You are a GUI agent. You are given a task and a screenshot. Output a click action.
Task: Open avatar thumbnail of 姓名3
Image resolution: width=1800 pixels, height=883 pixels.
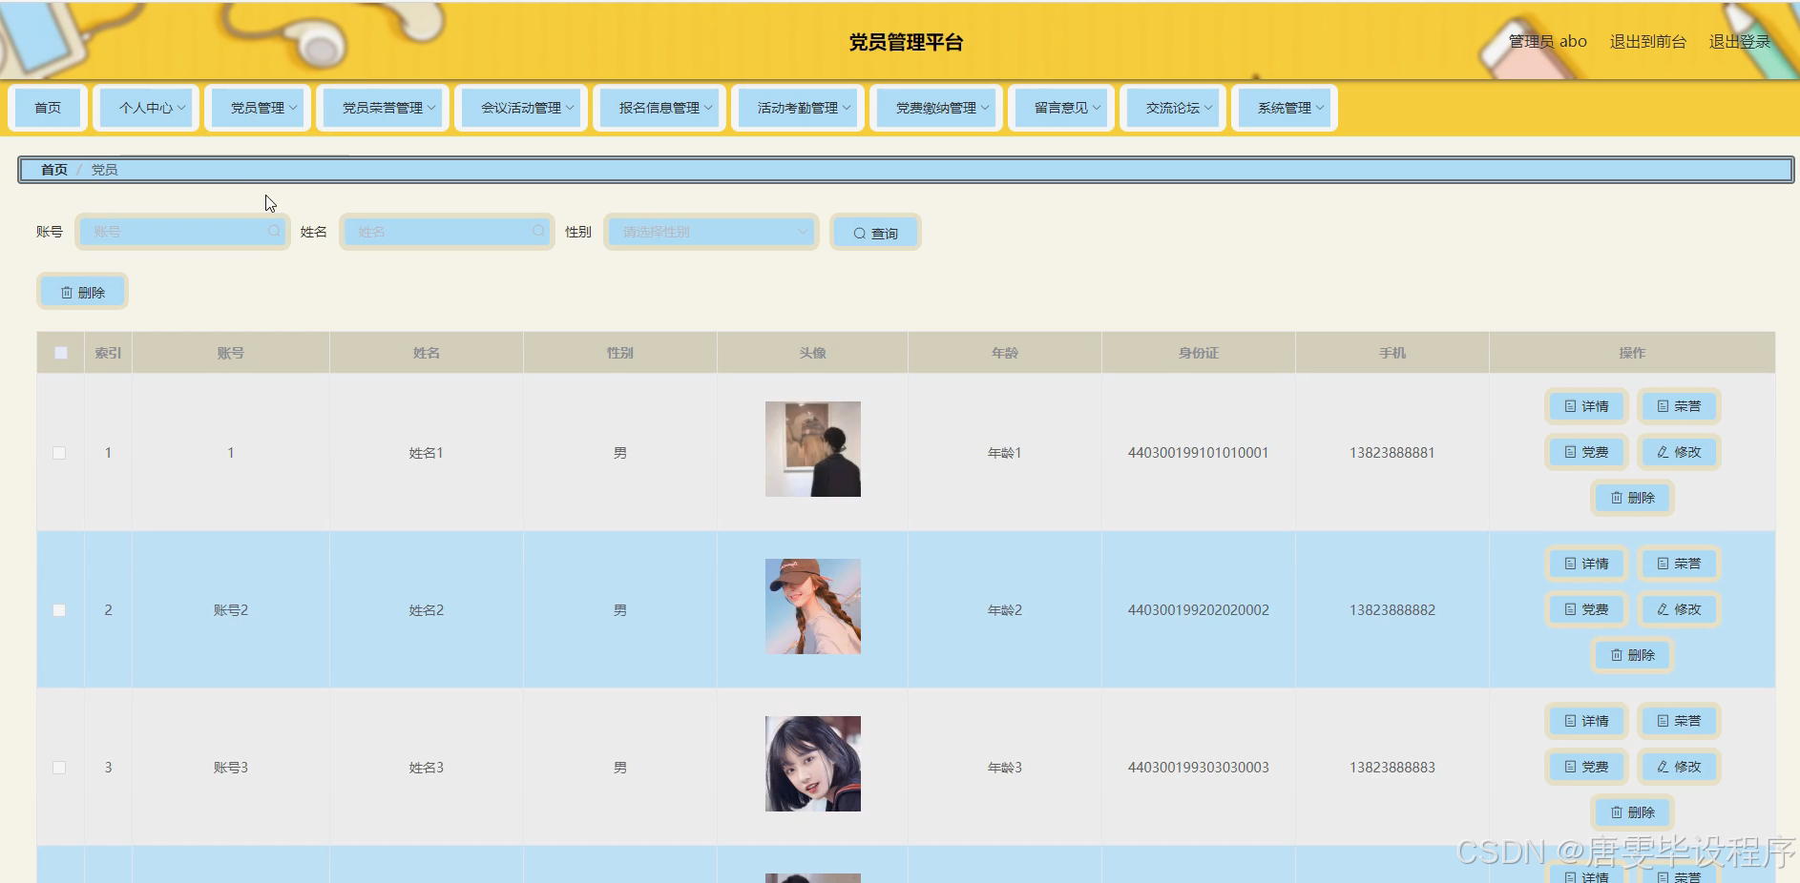point(813,764)
